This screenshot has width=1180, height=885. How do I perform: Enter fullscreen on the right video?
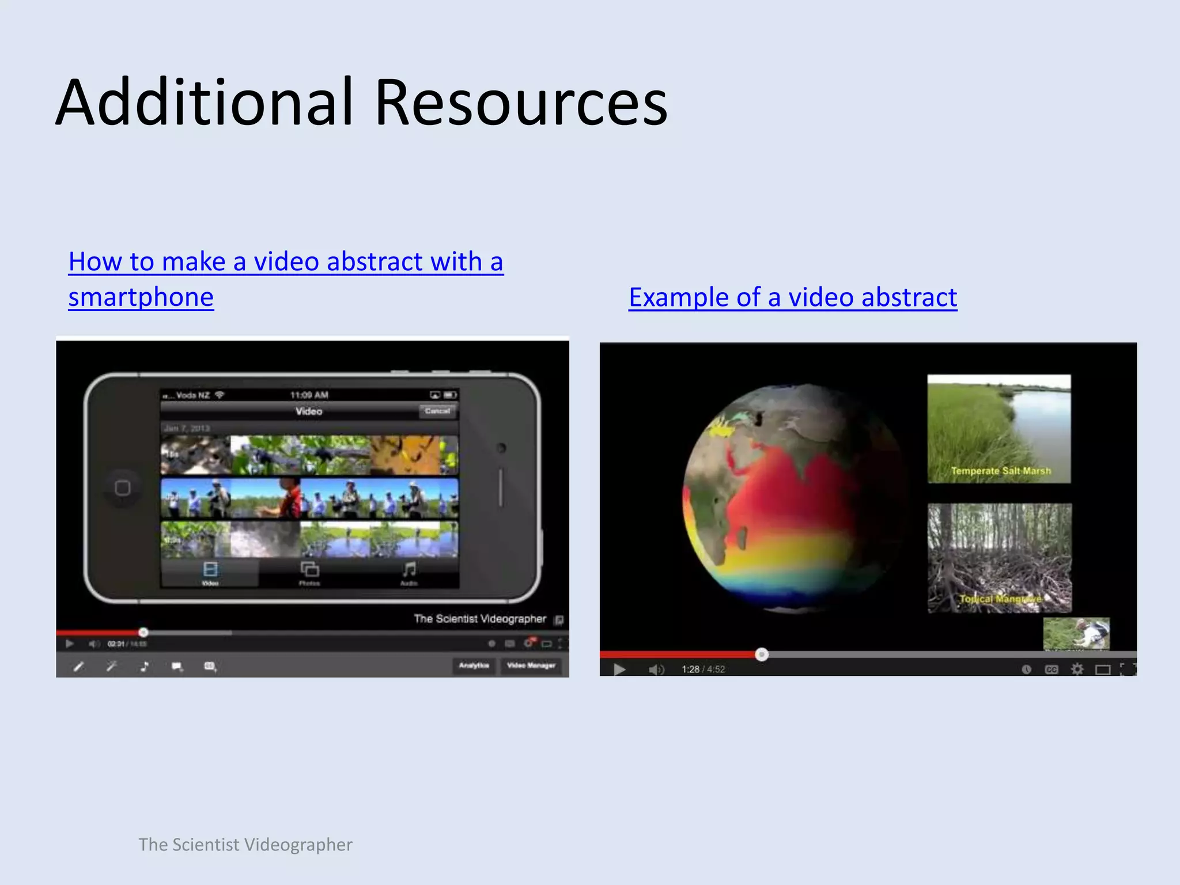1127,669
